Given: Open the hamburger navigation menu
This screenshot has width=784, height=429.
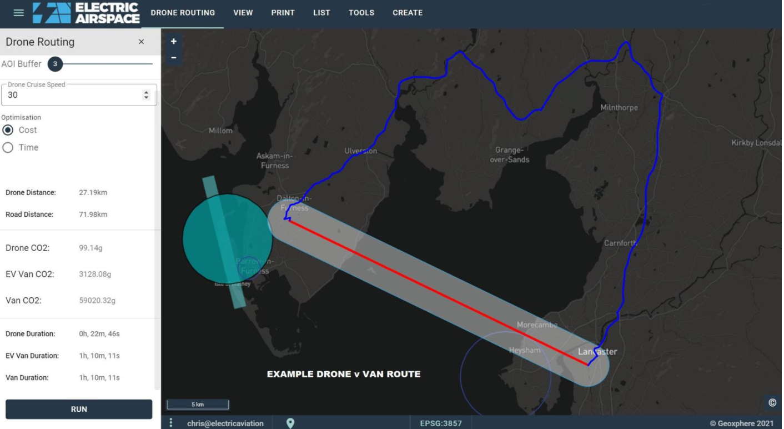Looking at the screenshot, I should pyautogui.click(x=19, y=13).
